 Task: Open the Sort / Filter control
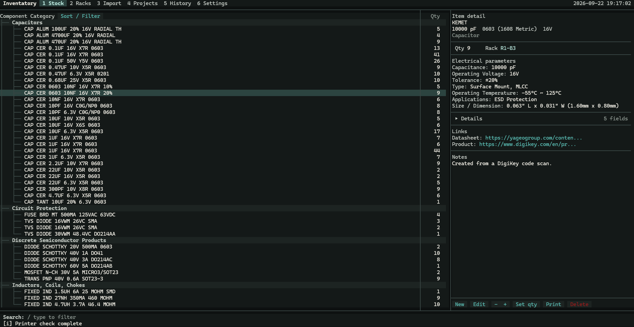80,16
